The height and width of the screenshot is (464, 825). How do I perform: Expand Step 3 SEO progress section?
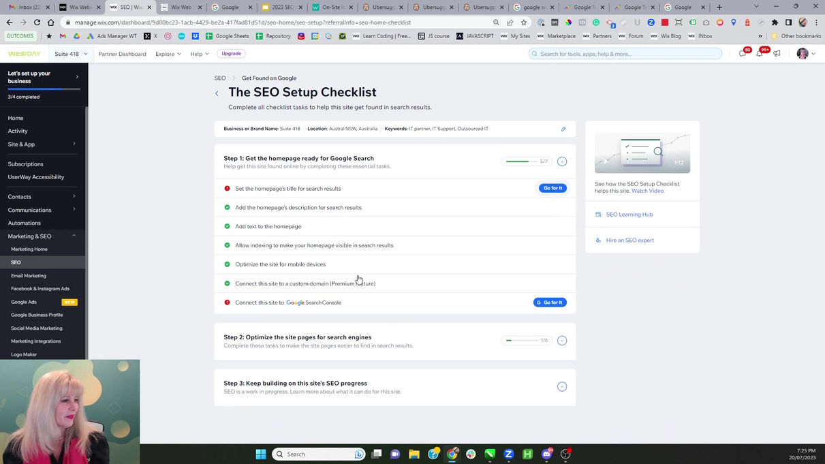coord(562,387)
